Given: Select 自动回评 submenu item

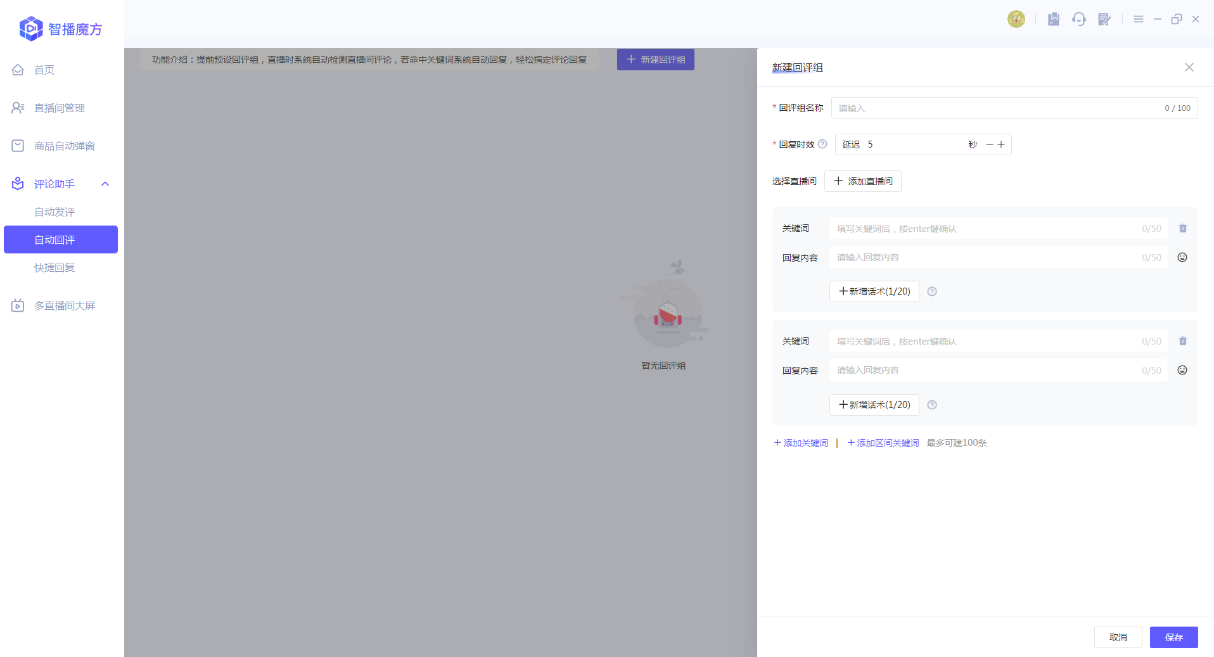Looking at the screenshot, I should tap(61, 239).
